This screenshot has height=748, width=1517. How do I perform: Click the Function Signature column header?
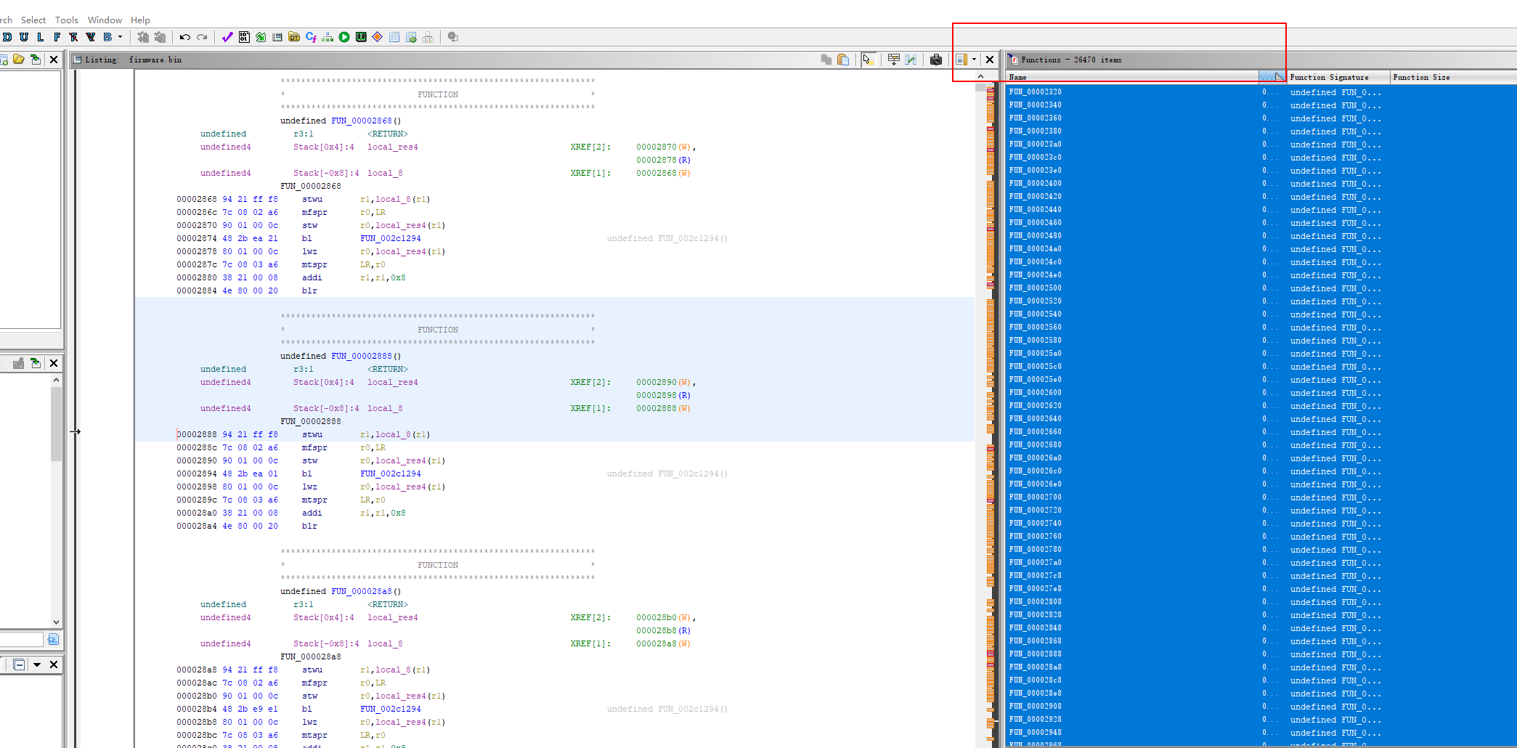[1339, 77]
